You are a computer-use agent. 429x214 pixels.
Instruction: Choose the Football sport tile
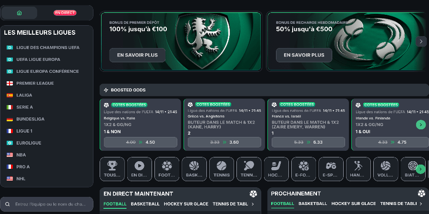[167, 169]
